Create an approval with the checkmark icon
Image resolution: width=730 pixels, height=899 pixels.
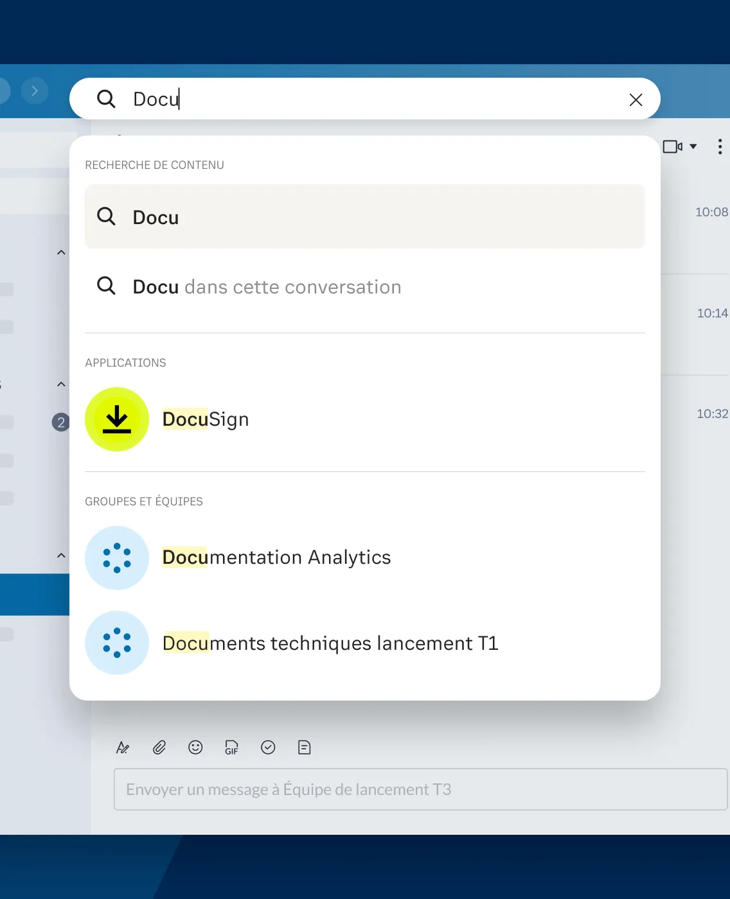(268, 747)
